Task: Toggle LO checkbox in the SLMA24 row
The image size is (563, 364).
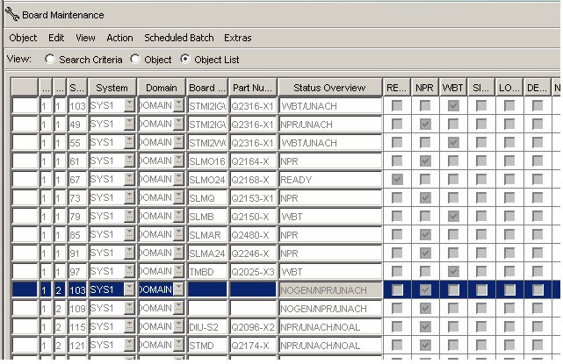Action: 509,253
